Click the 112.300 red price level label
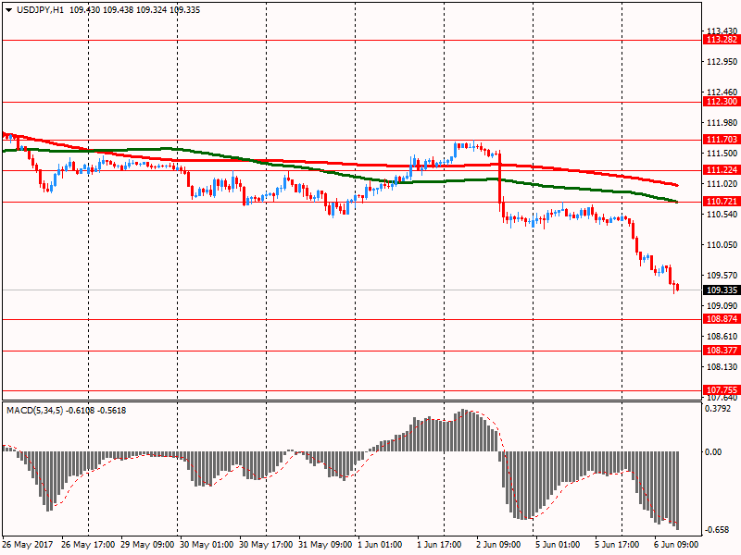Image resolution: width=741 pixels, height=555 pixels. 722,102
